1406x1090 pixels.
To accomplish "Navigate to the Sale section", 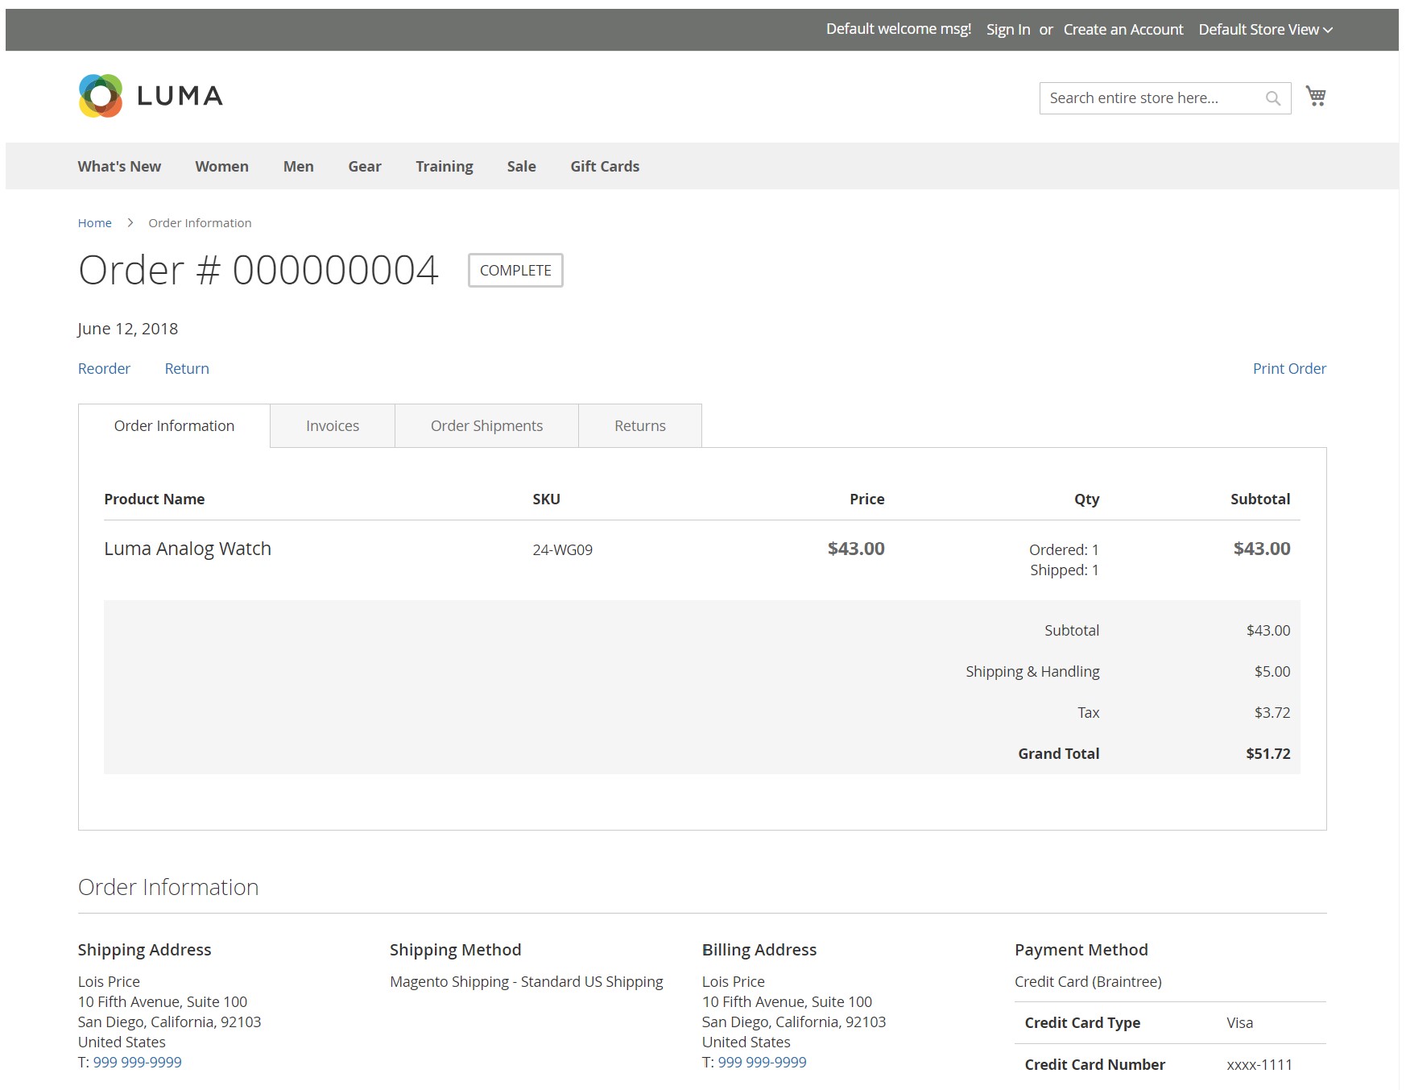I will [521, 166].
